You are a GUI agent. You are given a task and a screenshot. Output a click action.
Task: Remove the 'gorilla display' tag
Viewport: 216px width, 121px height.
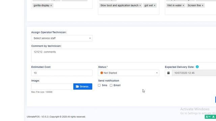click(x=51, y=5)
